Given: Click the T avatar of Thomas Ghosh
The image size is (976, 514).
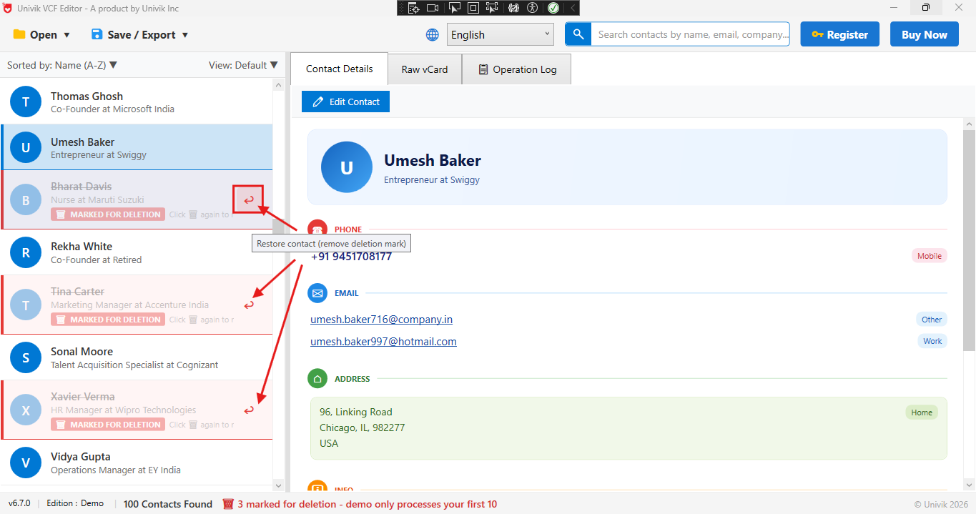Looking at the screenshot, I should [x=26, y=102].
